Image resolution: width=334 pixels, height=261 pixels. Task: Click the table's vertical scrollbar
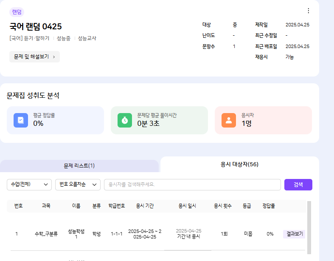click(x=309, y=227)
